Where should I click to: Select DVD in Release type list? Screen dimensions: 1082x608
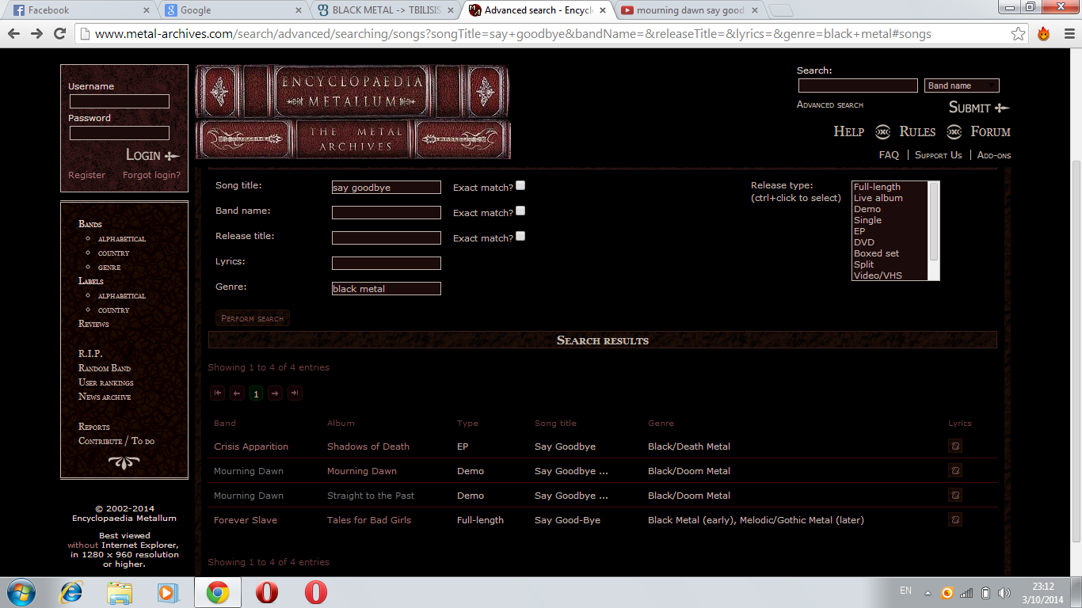pos(864,242)
